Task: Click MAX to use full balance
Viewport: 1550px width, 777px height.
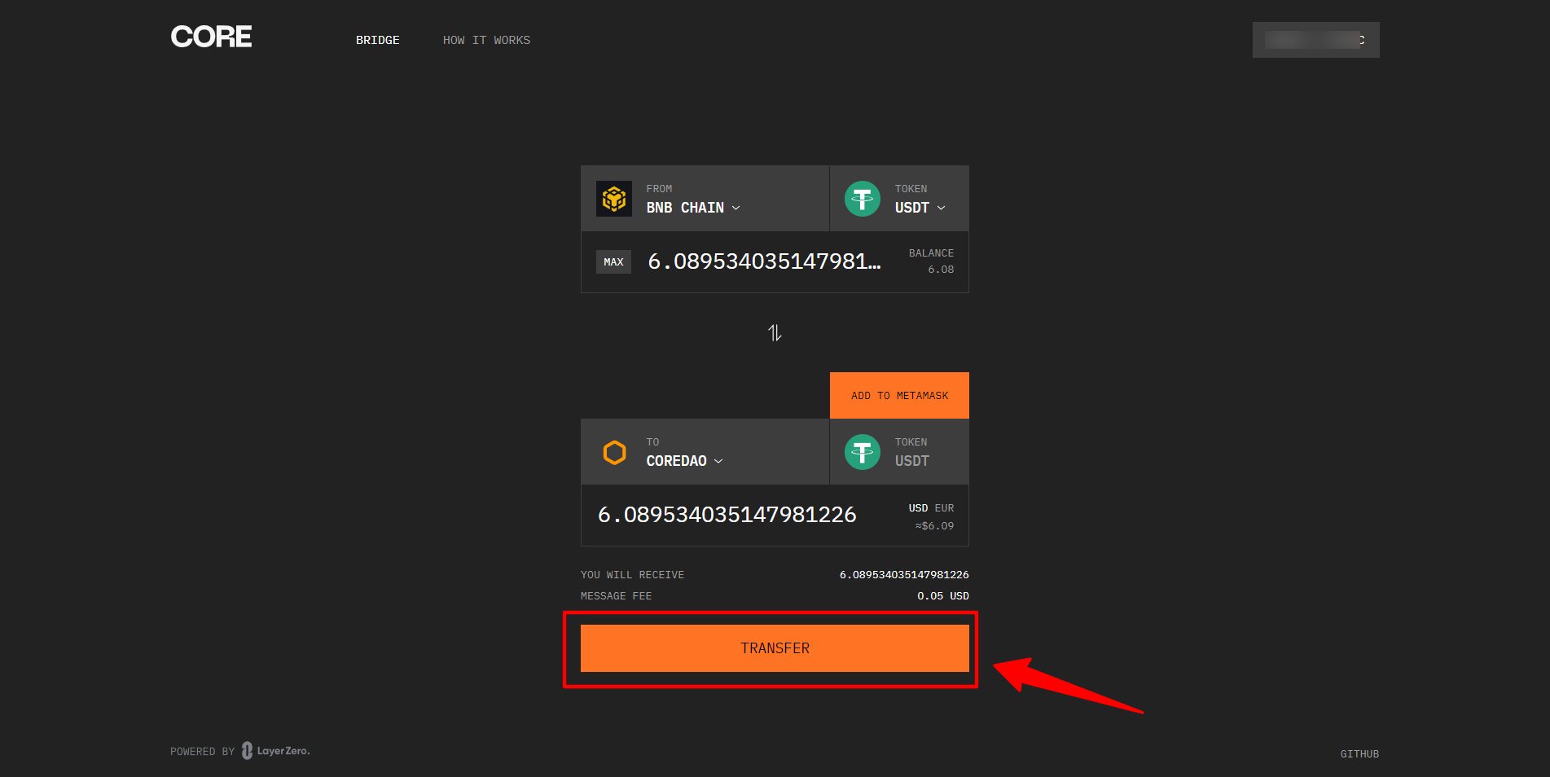Action: click(613, 261)
